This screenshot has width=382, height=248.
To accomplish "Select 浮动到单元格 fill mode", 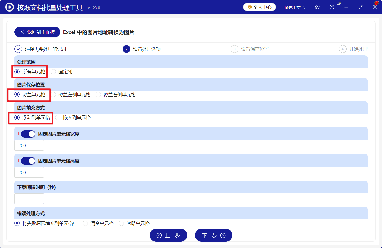I will [x=32, y=117].
